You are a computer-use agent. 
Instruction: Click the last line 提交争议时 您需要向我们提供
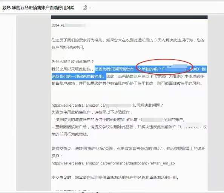[x=115, y=178]
